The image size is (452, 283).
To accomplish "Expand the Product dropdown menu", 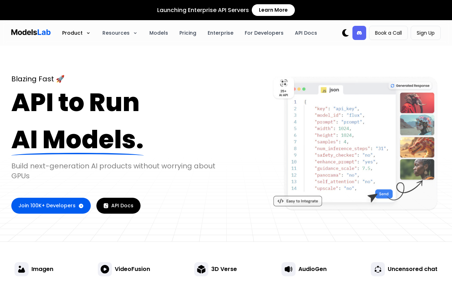I will (x=76, y=33).
